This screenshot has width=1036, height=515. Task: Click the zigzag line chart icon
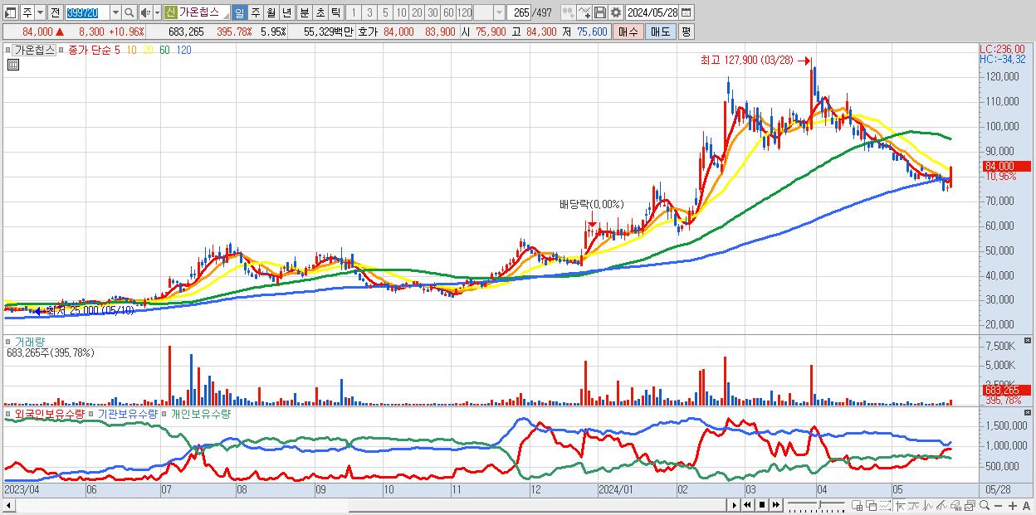coord(928,505)
